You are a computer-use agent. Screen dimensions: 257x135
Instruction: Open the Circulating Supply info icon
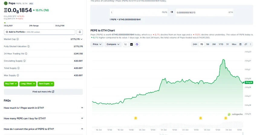click(x=24, y=61)
